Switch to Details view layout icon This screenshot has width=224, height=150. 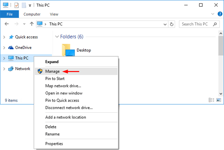(211, 100)
